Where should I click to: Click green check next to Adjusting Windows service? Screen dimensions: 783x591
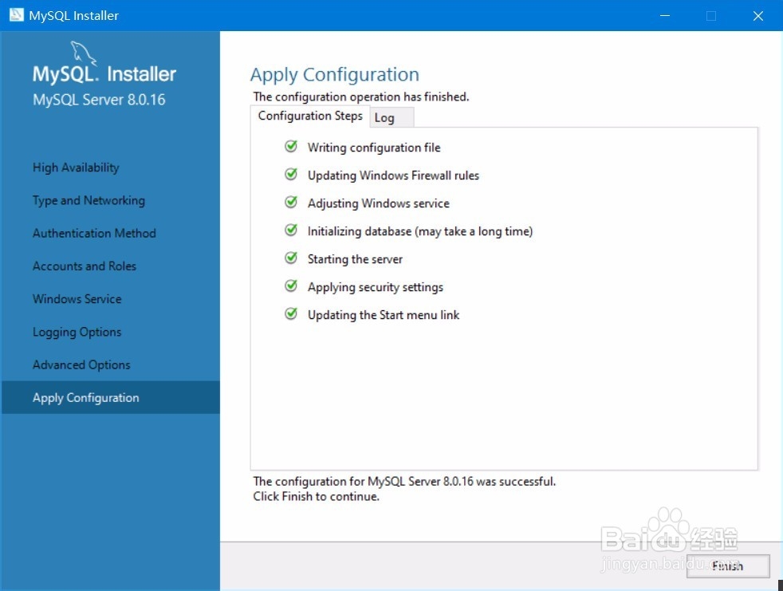point(290,203)
